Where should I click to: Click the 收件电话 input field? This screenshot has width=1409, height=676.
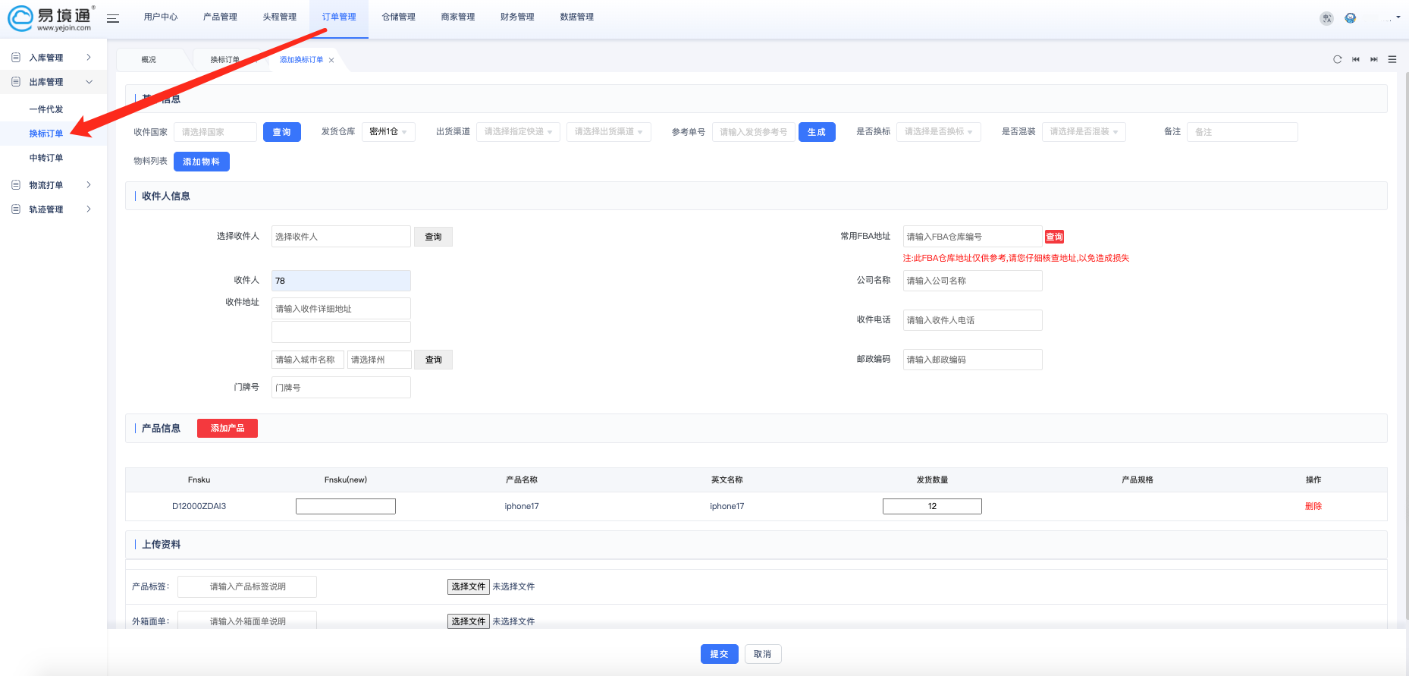pyautogui.click(x=972, y=320)
